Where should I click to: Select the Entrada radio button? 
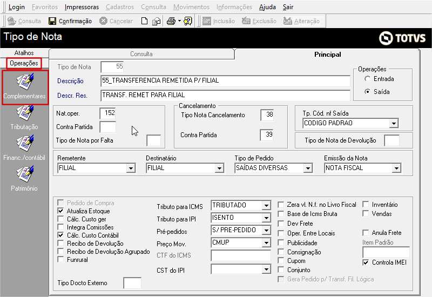click(x=367, y=79)
